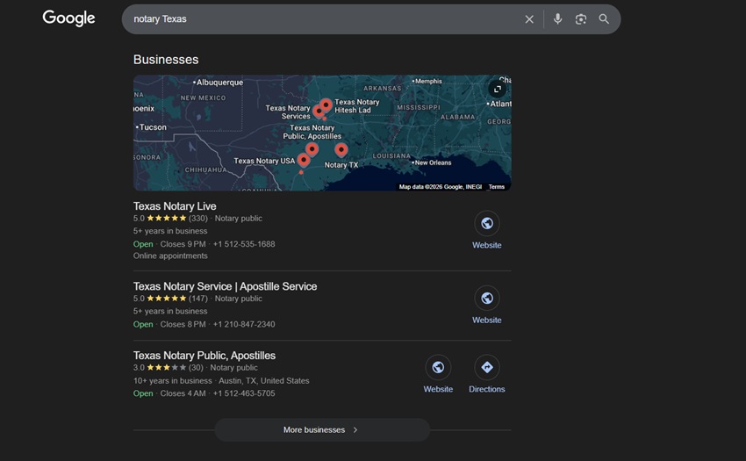Select the Texas Notary Hitesh Lad map pin

click(x=326, y=104)
